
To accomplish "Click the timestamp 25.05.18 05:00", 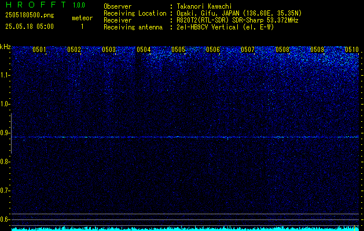I will (x=30, y=27).
